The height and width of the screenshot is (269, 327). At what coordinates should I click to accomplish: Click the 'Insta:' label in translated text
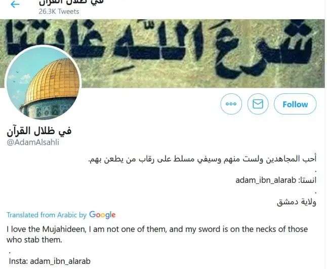18,261
